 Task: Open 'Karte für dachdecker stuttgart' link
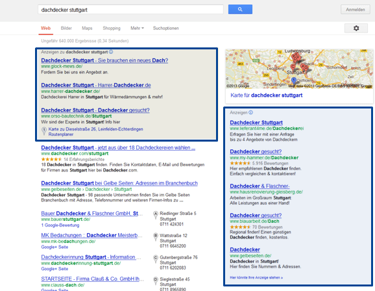[267, 95]
